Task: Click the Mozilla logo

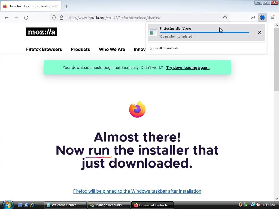Action: [41, 32]
